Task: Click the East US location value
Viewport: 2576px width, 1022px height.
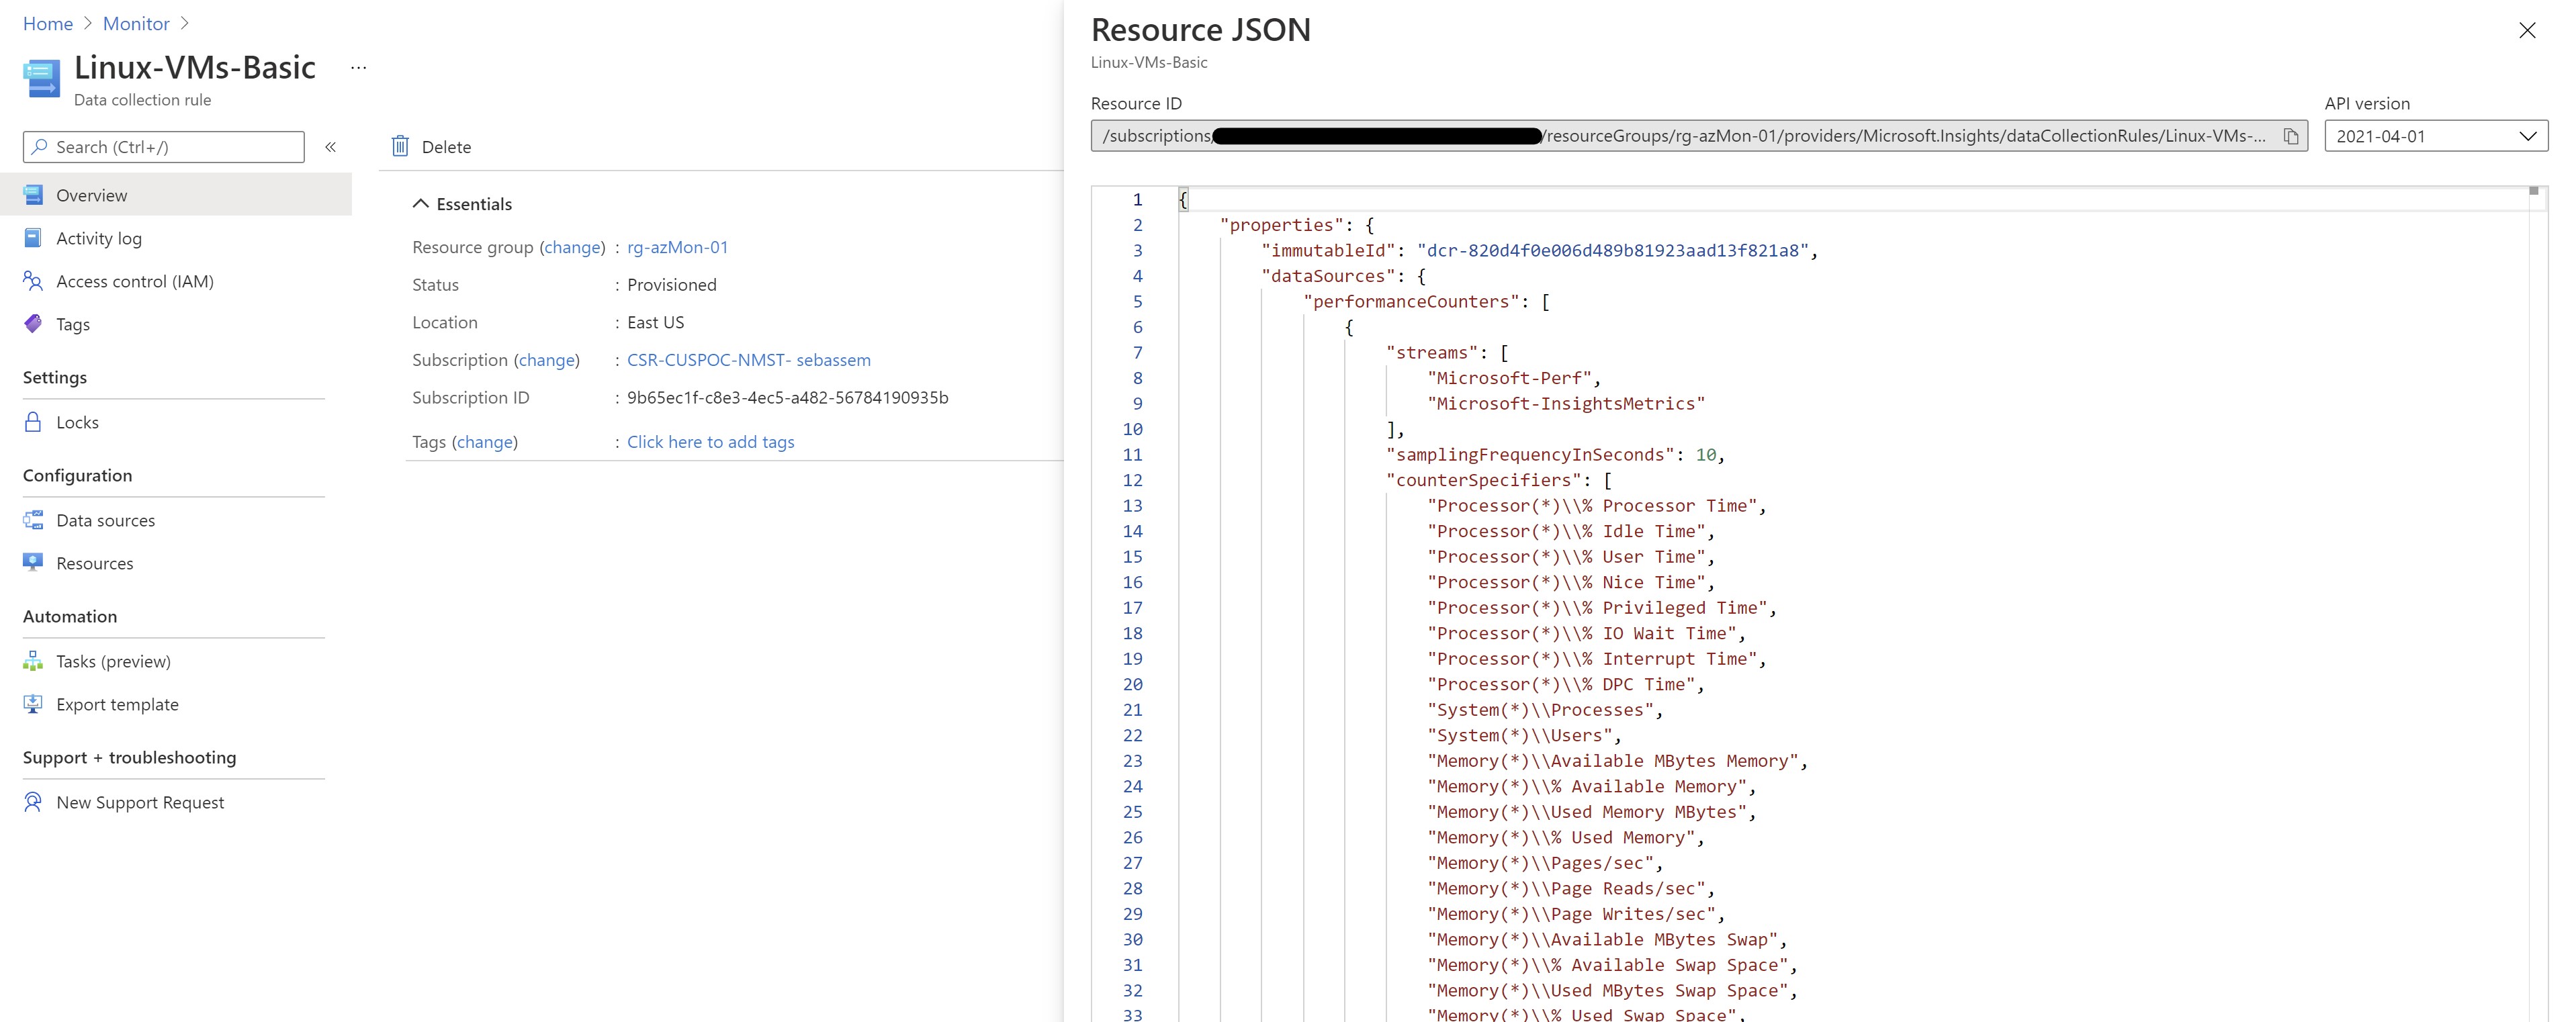Action: (x=656, y=323)
